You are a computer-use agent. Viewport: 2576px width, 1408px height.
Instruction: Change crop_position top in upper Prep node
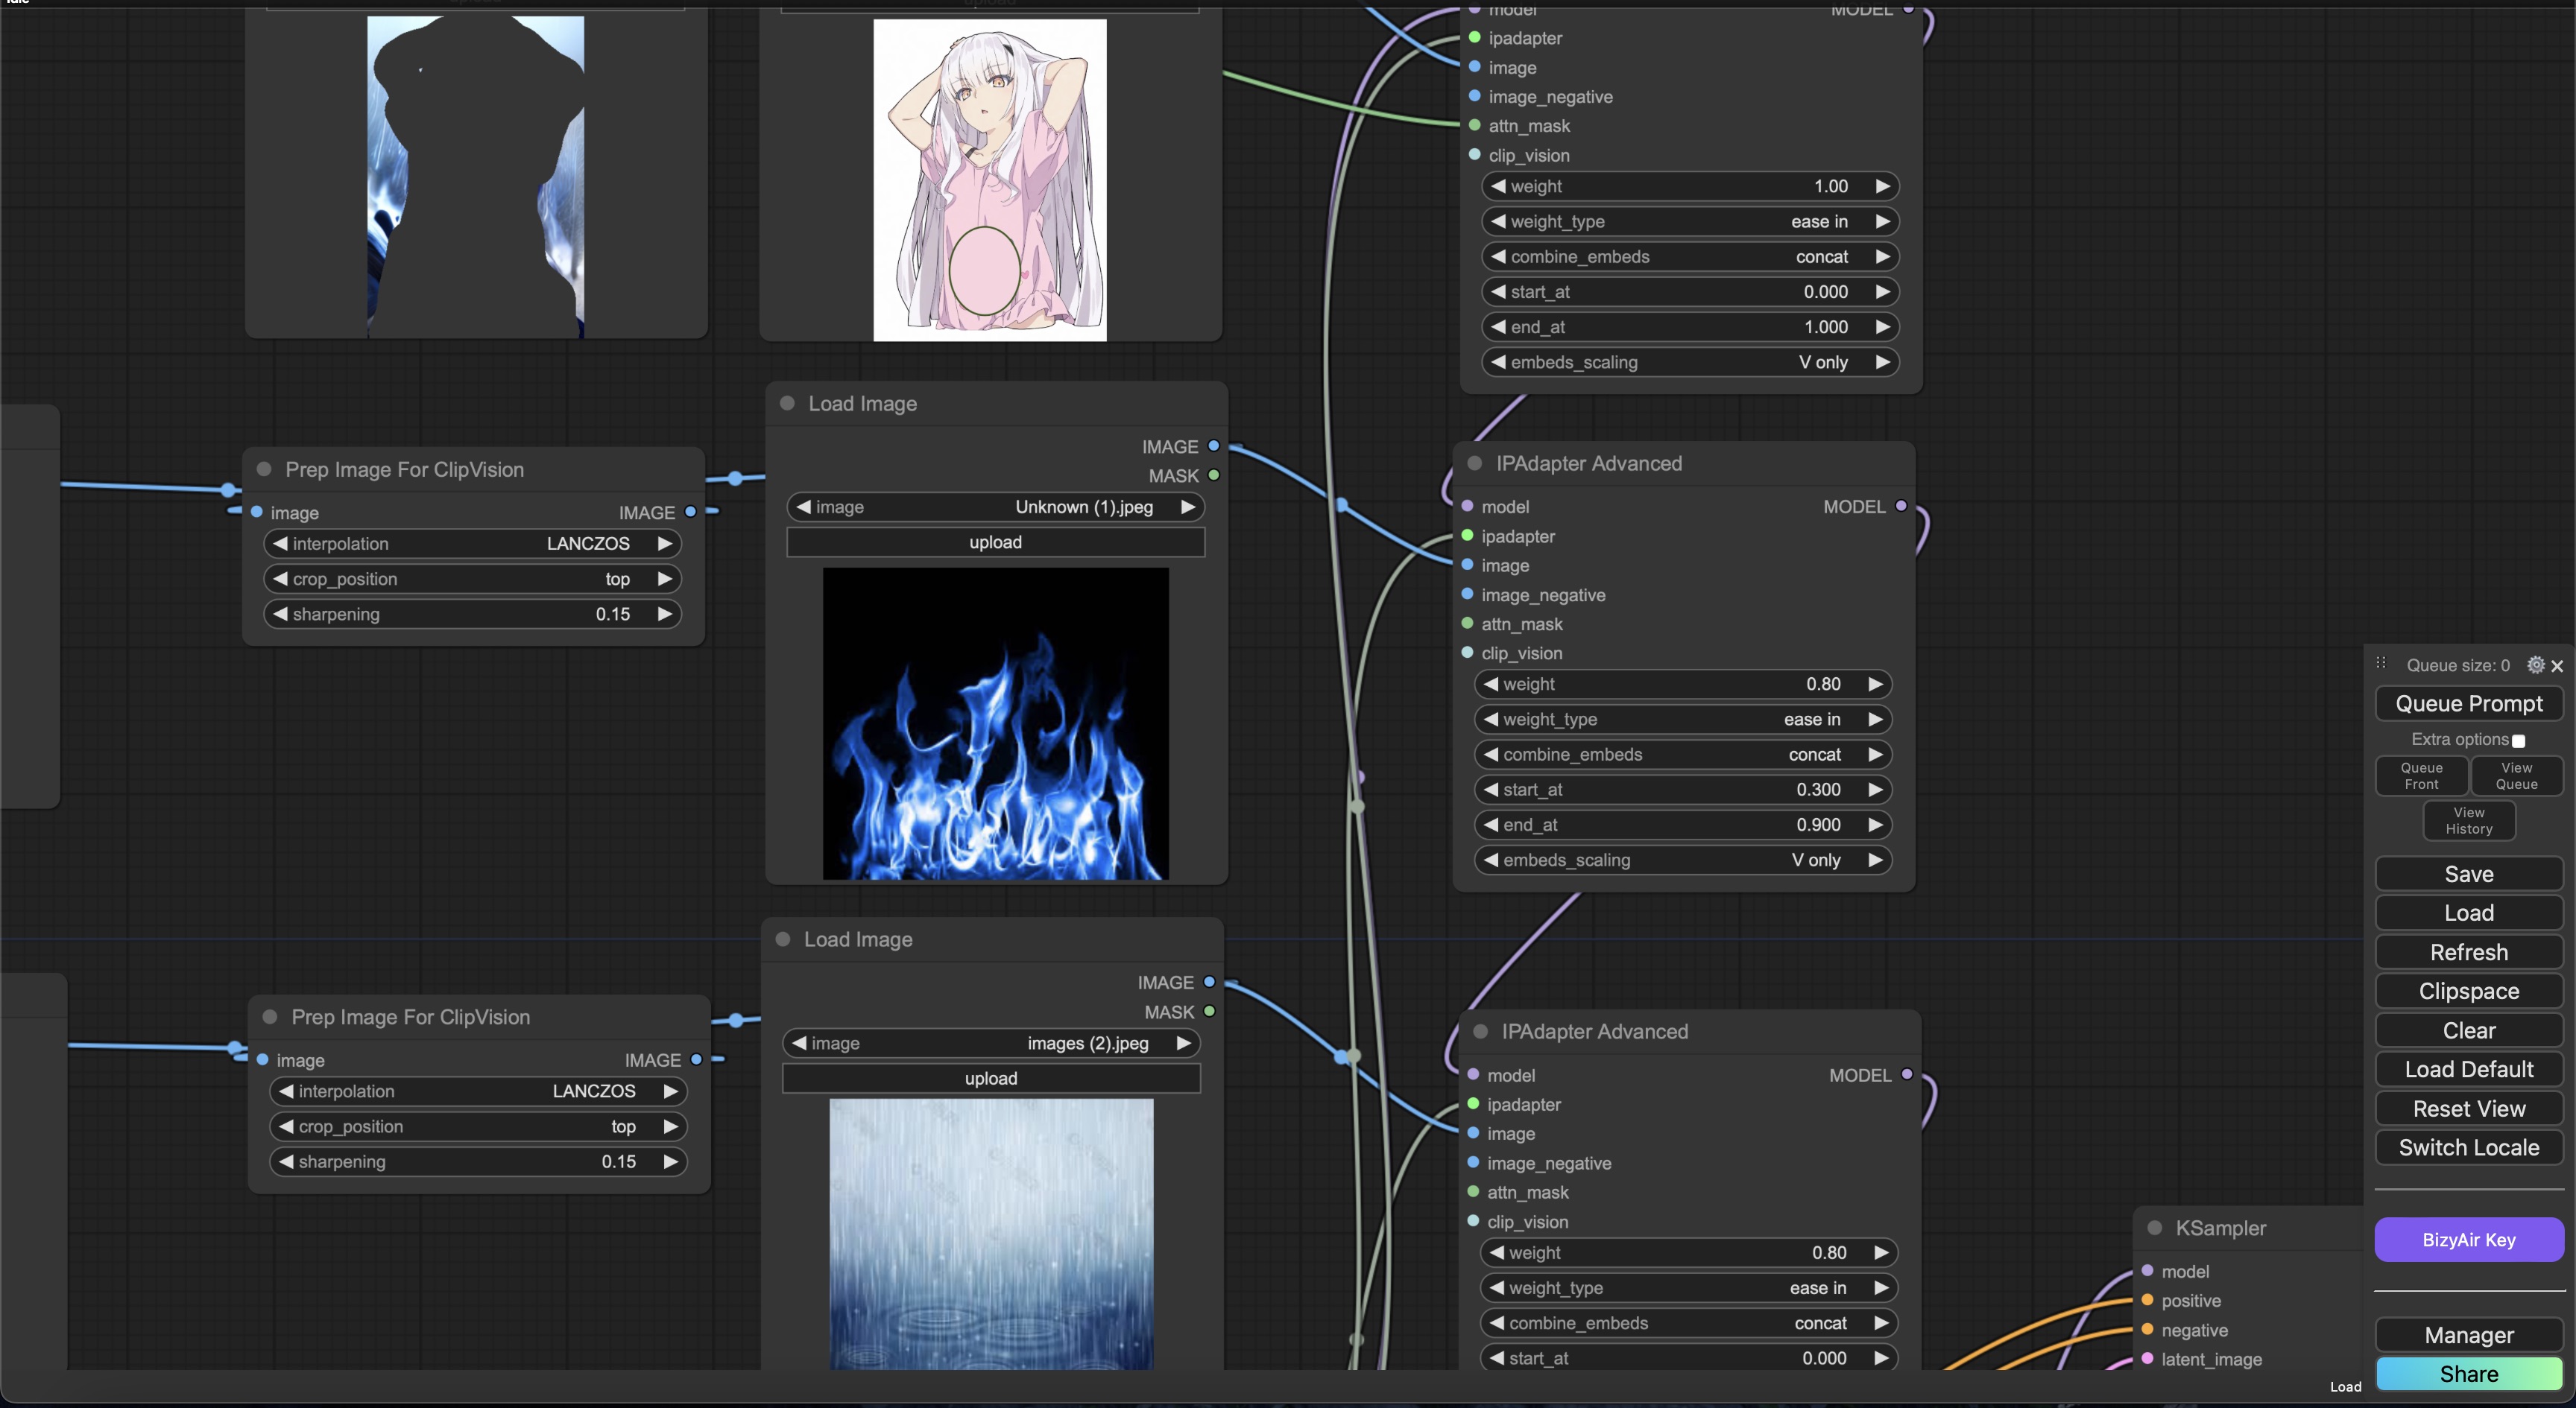(x=472, y=579)
